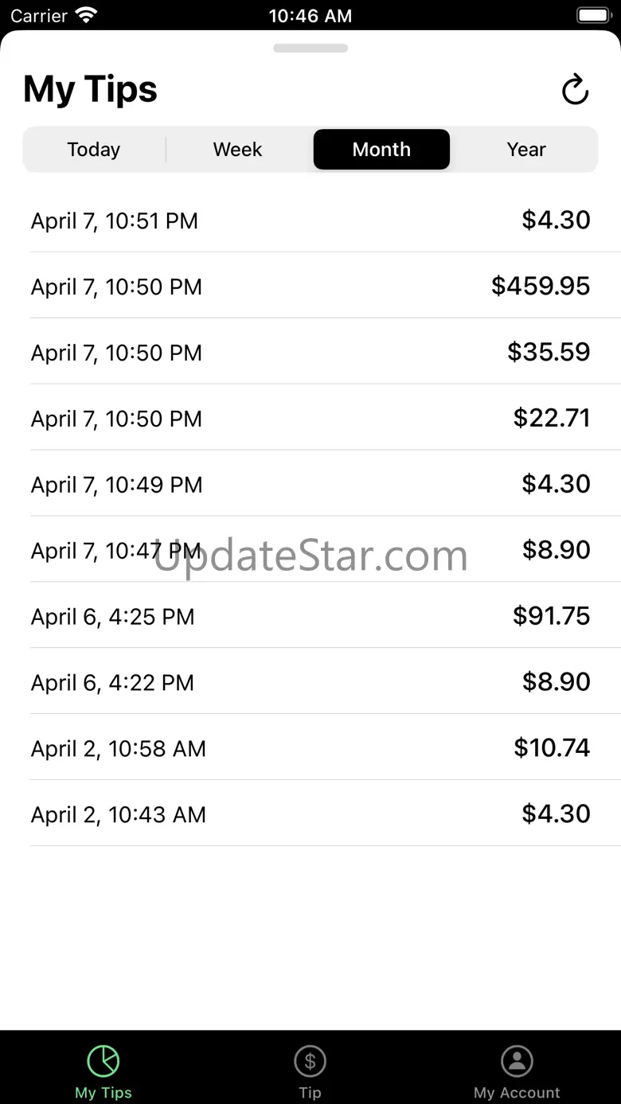Screen dimensions: 621x1104
Task: Open the $459.95 tip entry
Action: coord(310,286)
